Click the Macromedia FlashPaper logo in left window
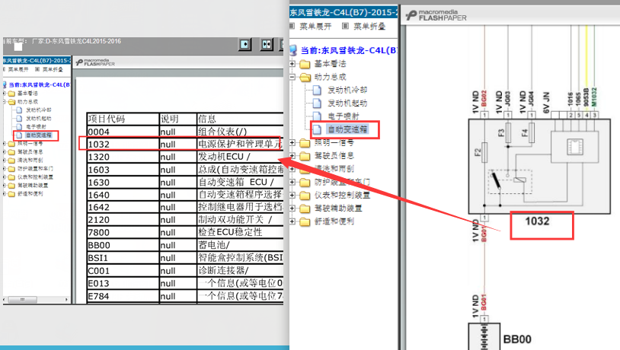This screenshot has height=350, width=620. tap(95, 62)
